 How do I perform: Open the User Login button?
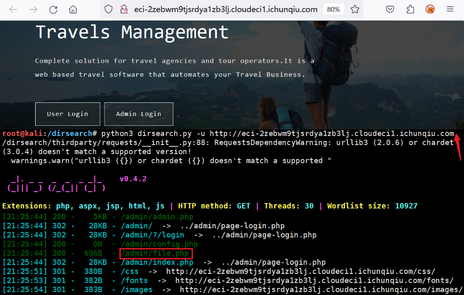(x=67, y=114)
